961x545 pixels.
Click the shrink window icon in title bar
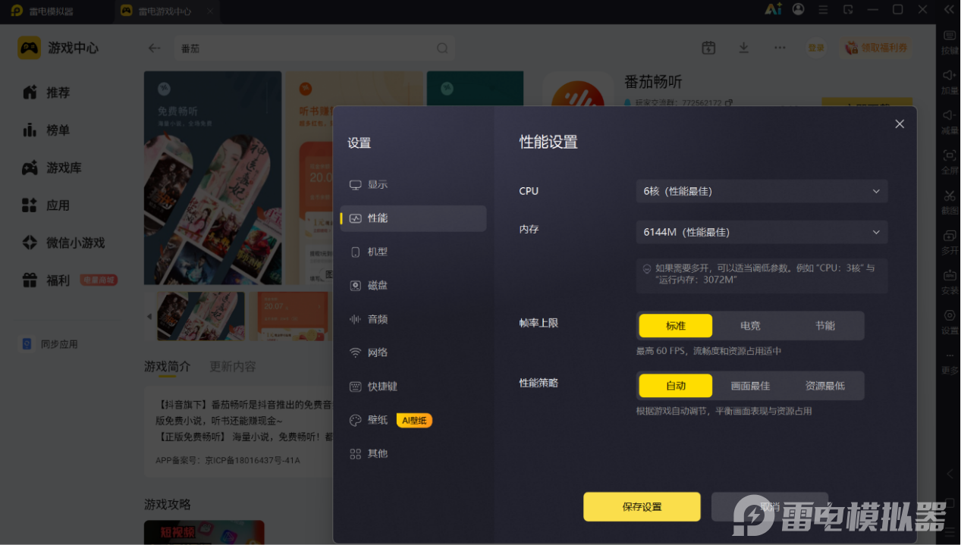click(x=848, y=10)
